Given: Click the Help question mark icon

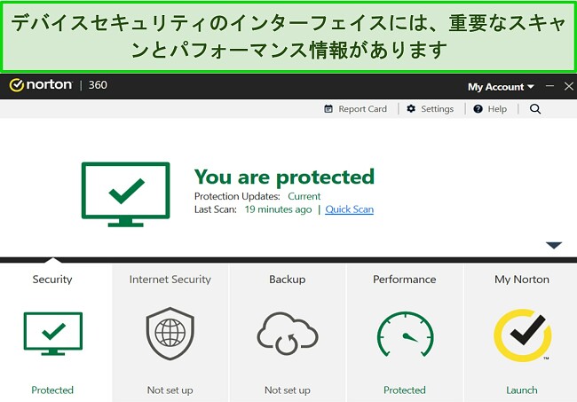Looking at the screenshot, I should 478,109.
